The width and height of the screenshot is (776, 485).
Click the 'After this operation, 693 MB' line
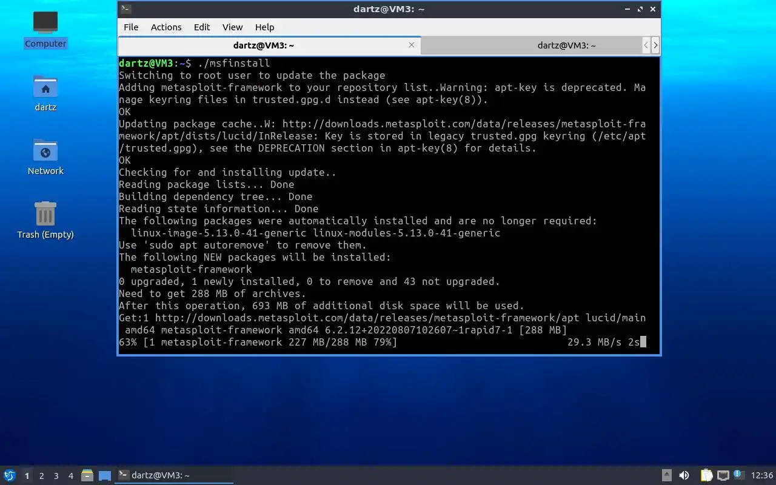click(x=322, y=306)
